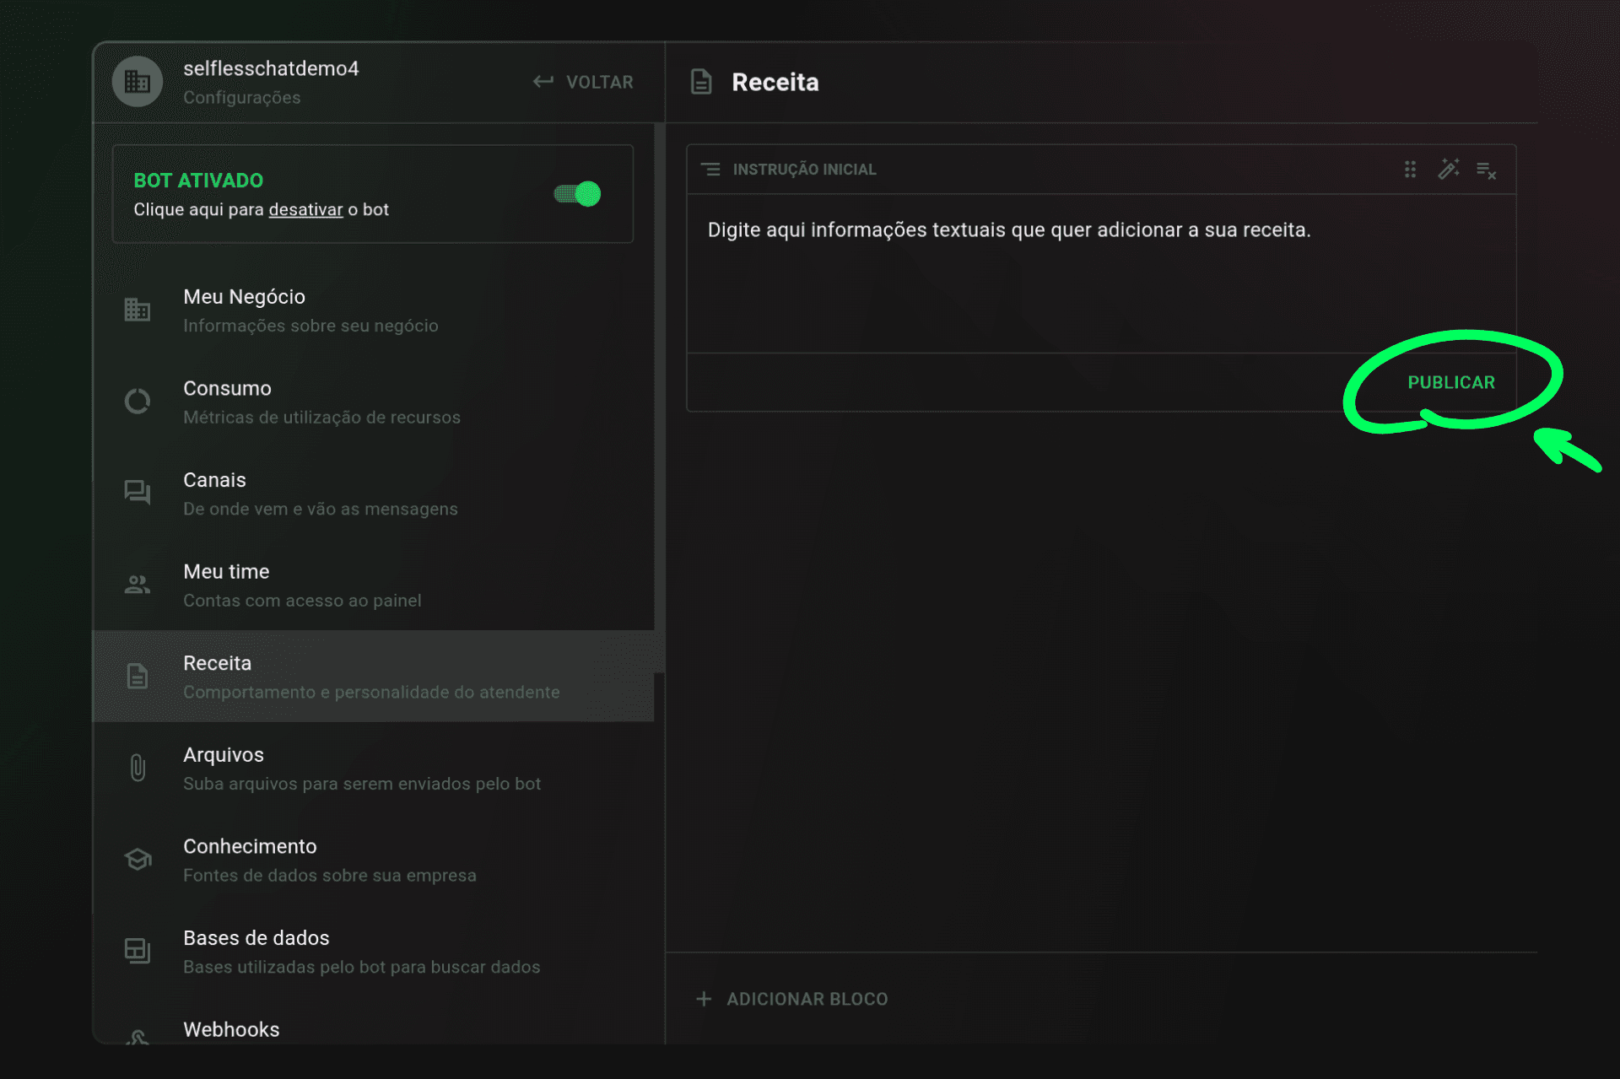1620x1079 pixels.
Task: Click the Receita page title
Action: [x=775, y=82]
